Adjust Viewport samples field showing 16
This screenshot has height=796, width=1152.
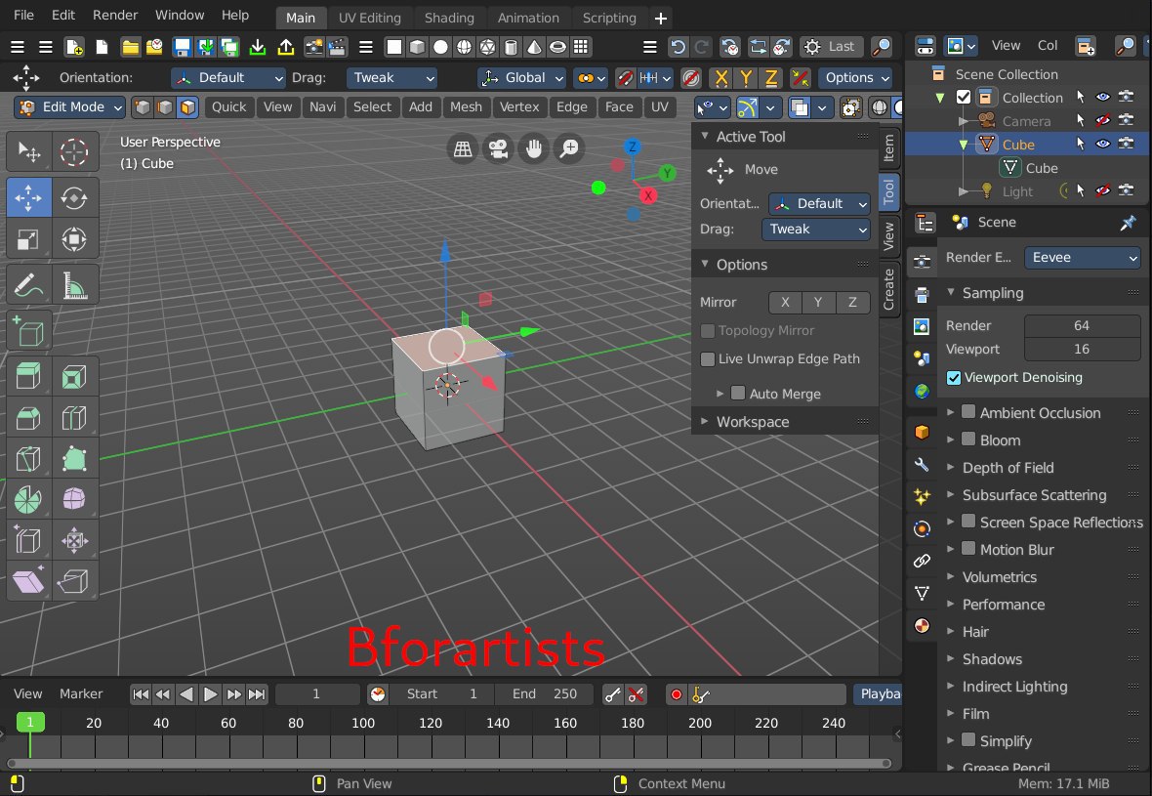pos(1082,349)
